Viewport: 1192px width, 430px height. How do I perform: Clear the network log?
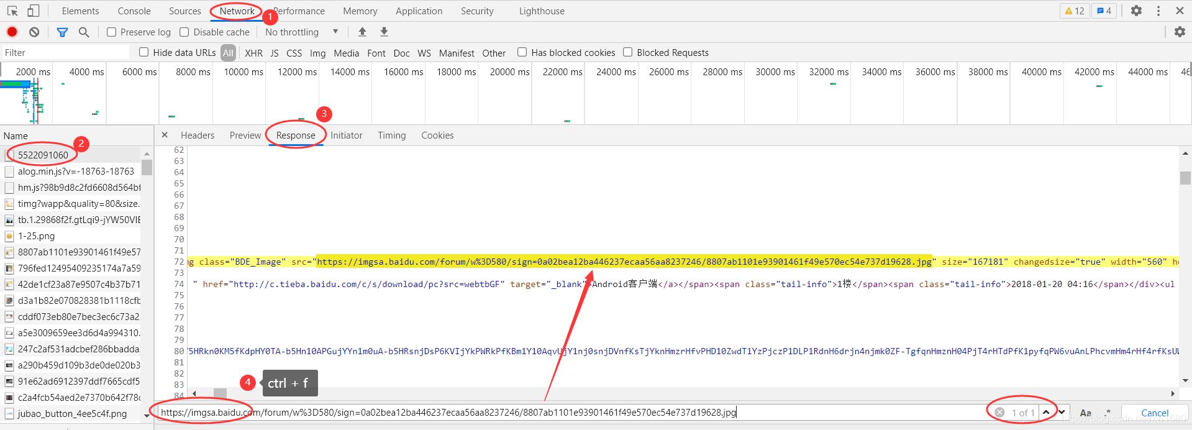34,32
